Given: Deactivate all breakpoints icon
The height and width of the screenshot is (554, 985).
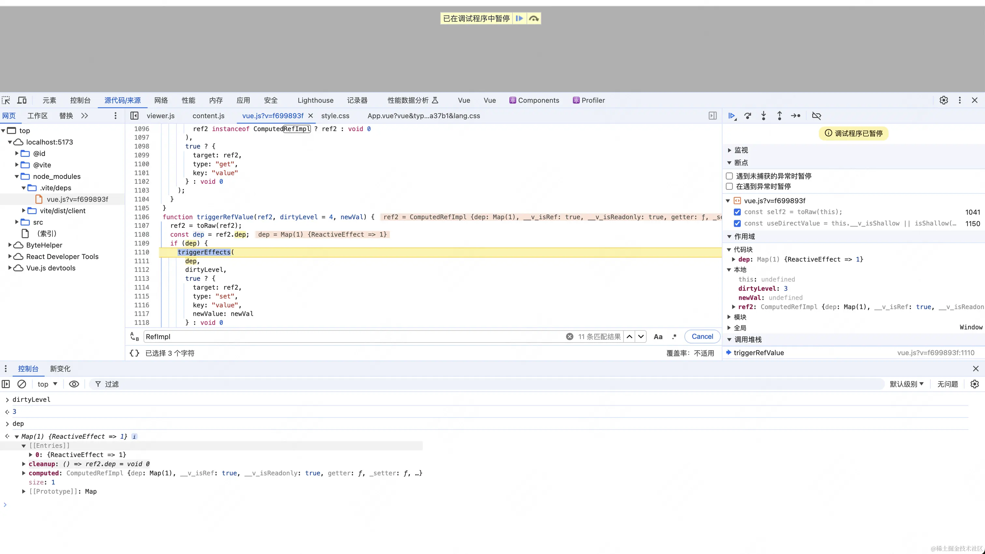Looking at the screenshot, I should 816,116.
